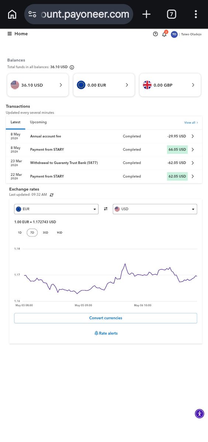This screenshot has width=208, height=442.
Task: Open the tab switcher showing 7 tabs
Action: (x=171, y=14)
